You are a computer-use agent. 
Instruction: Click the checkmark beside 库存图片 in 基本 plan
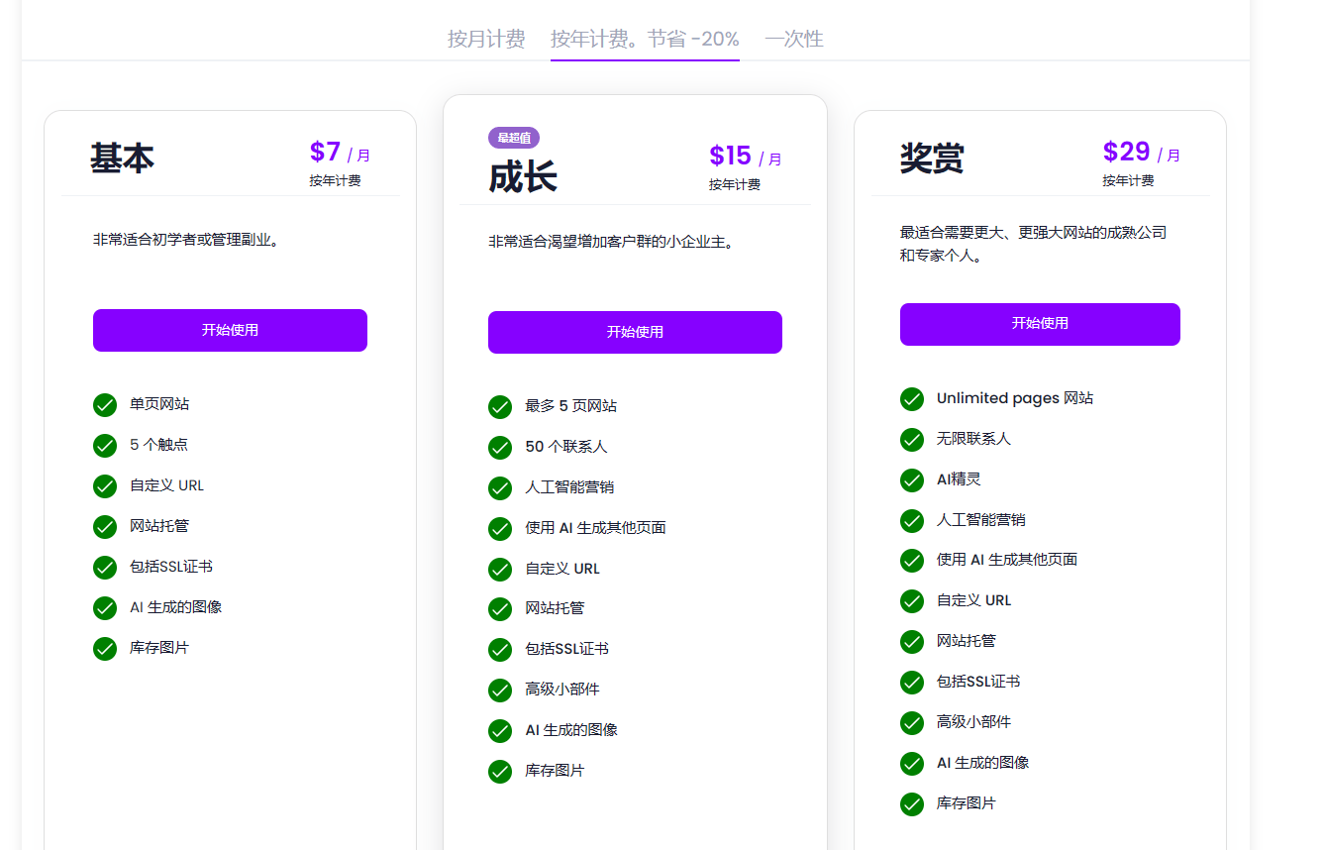click(x=105, y=648)
